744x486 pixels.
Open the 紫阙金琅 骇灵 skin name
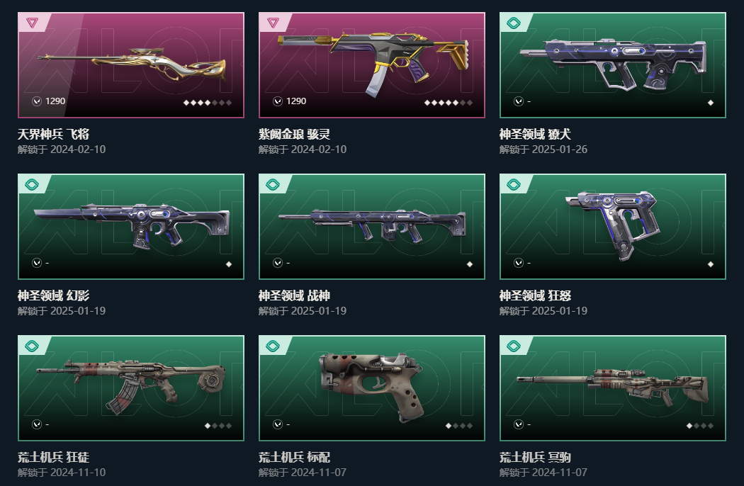click(294, 135)
